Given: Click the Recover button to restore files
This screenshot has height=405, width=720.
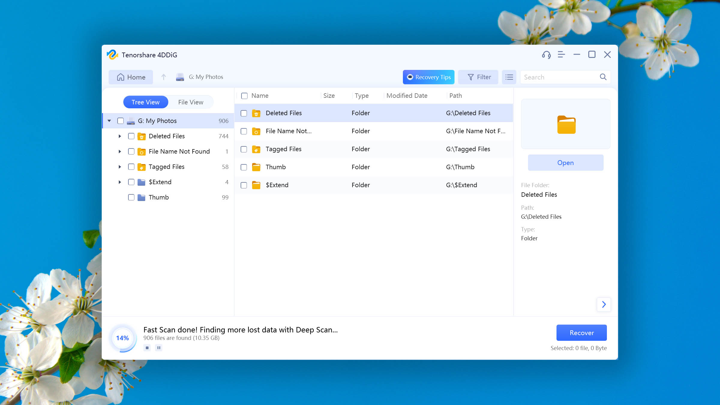Looking at the screenshot, I should (581, 332).
